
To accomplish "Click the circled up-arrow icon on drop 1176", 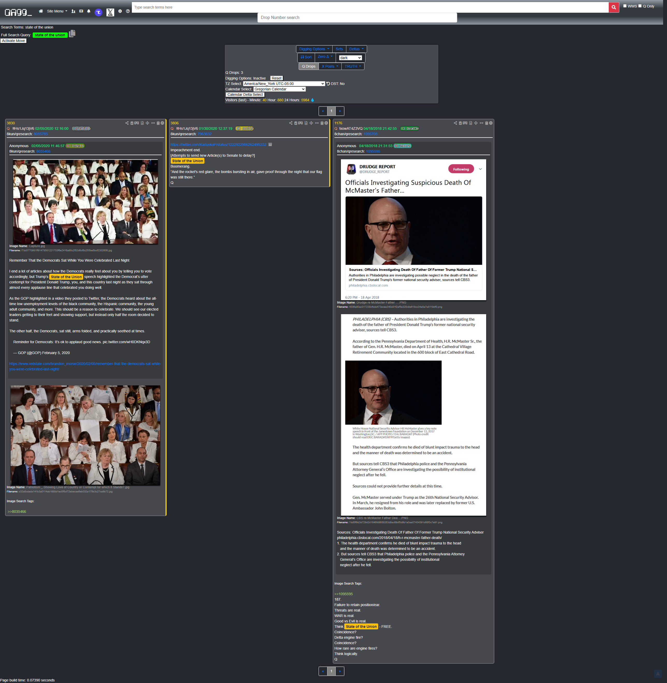I will click(x=491, y=123).
